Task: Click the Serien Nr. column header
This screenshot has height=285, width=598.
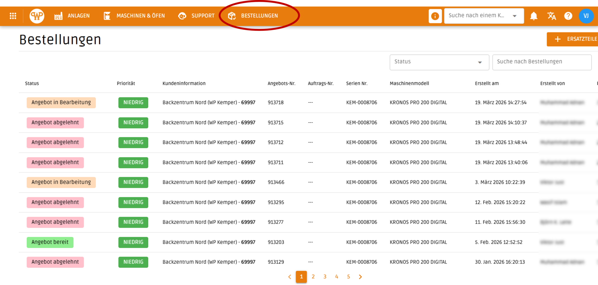Action: [357, 83]
